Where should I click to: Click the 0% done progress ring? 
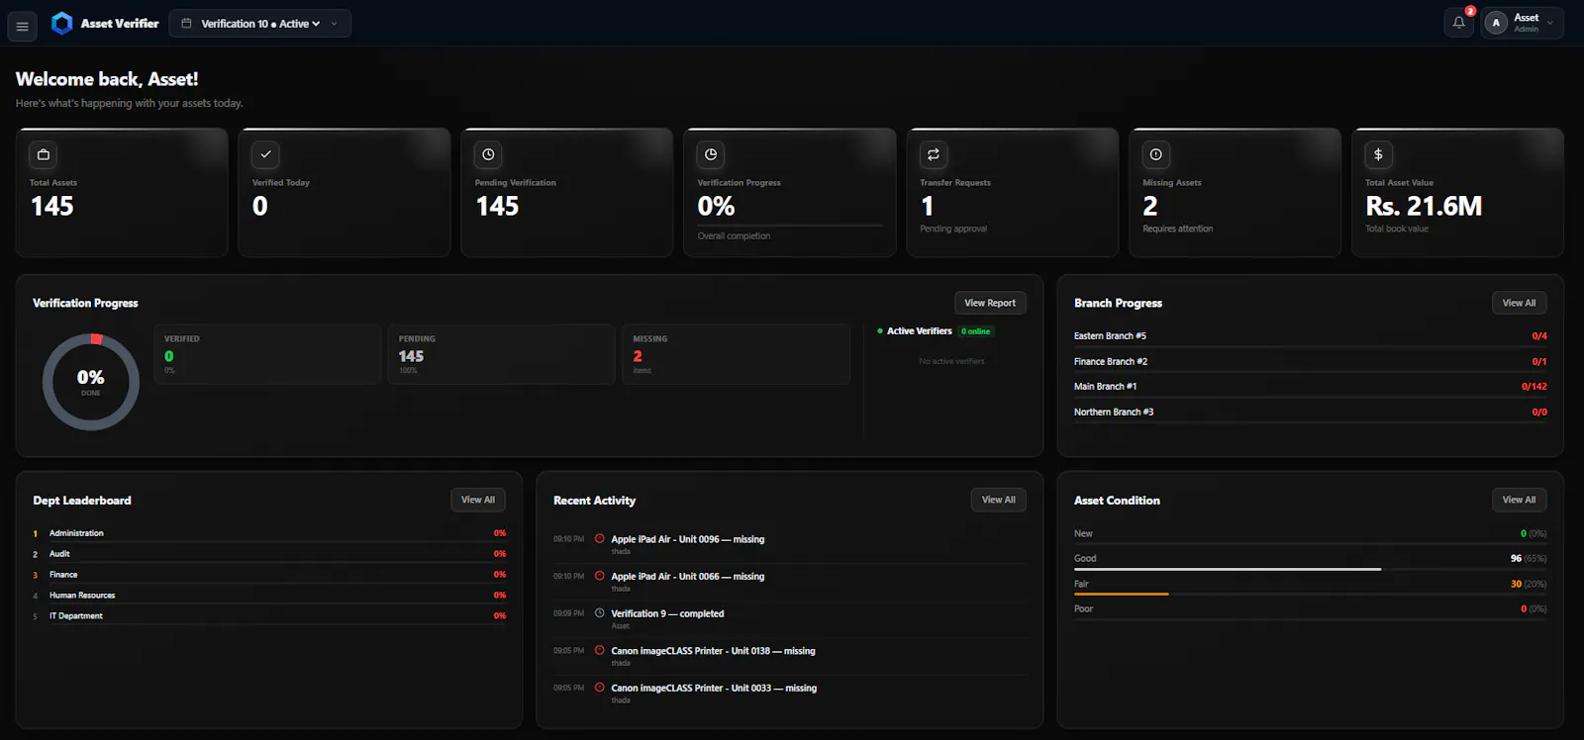(x=91, y=382)
